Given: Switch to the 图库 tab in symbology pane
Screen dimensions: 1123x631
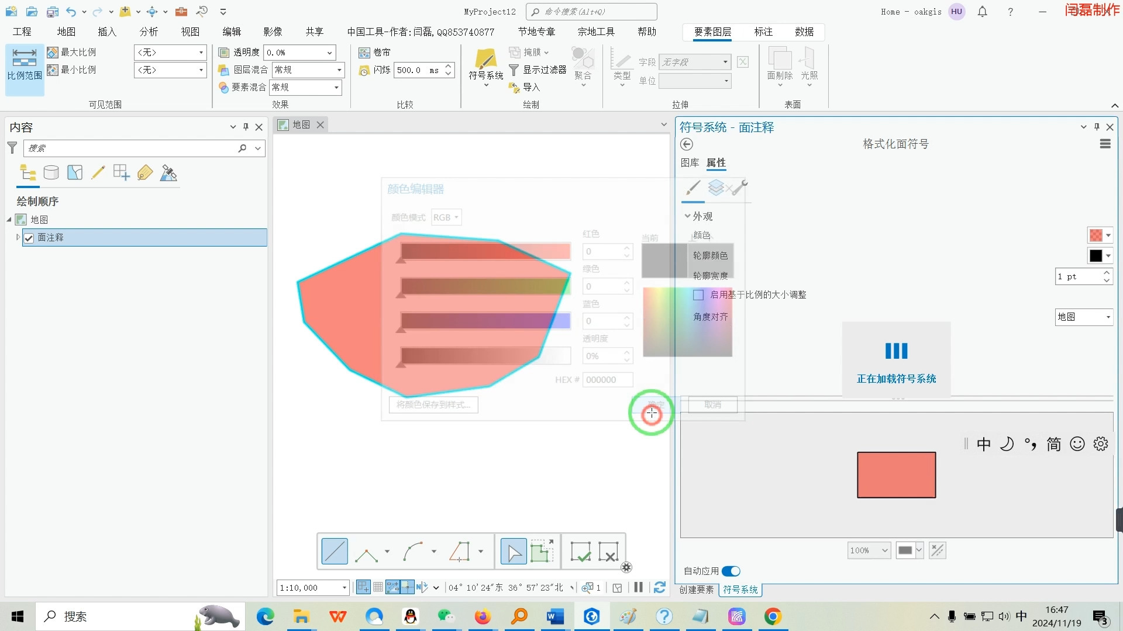Looking at the screenshot, I should pos(690,163).
